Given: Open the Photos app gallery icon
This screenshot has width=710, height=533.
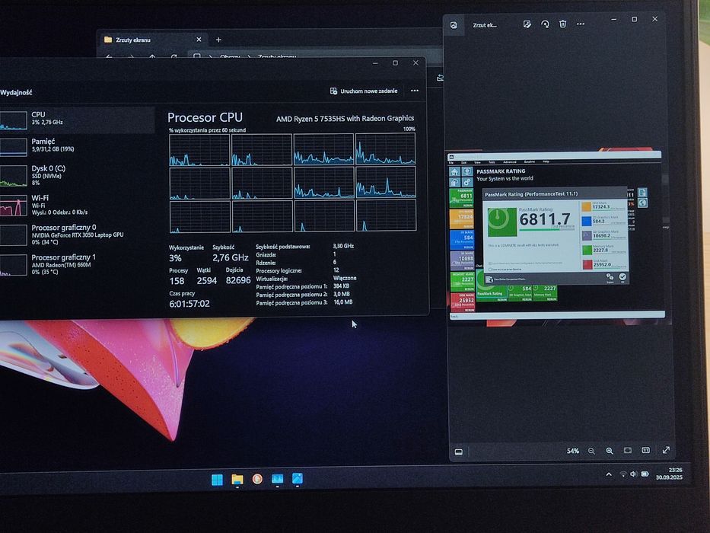Looking at the screenshot, I should [x=454, y=25].
